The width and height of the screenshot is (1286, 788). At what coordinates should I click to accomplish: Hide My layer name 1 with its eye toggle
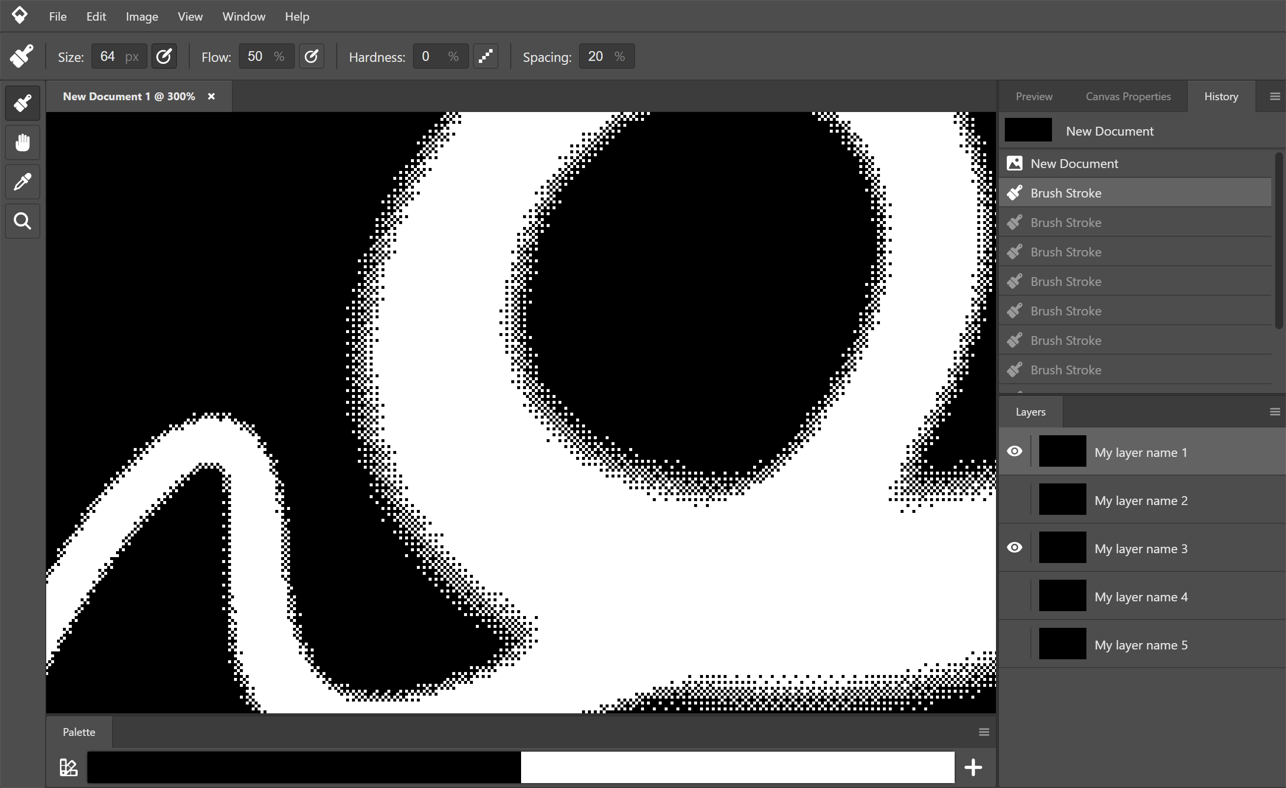[x=1015, y=451]
